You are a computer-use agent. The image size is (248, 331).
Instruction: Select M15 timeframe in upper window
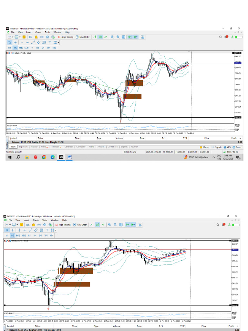(21, 48)
